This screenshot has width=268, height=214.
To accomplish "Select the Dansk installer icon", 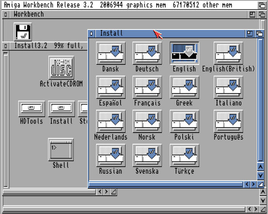I will pos(110,53).
